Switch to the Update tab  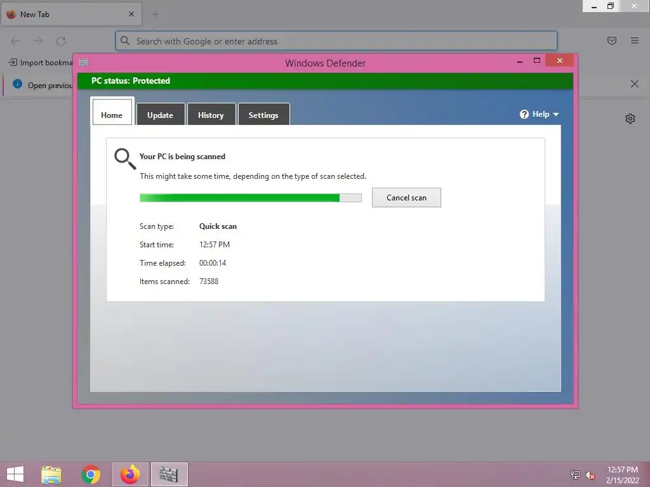(x=160, y=115)
